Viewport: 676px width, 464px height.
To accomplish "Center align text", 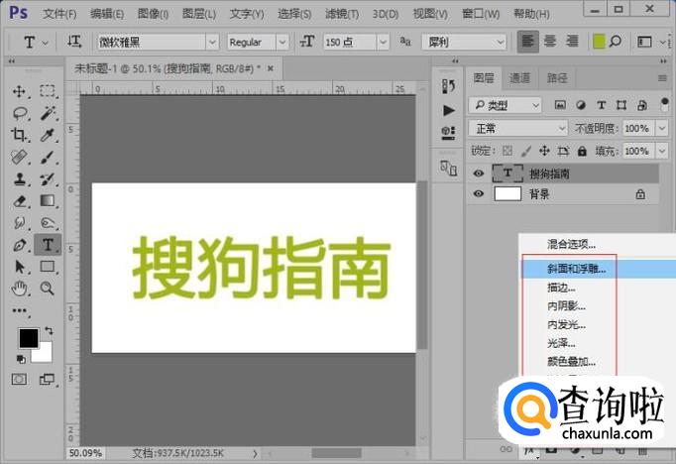I will tap(550, 42).
